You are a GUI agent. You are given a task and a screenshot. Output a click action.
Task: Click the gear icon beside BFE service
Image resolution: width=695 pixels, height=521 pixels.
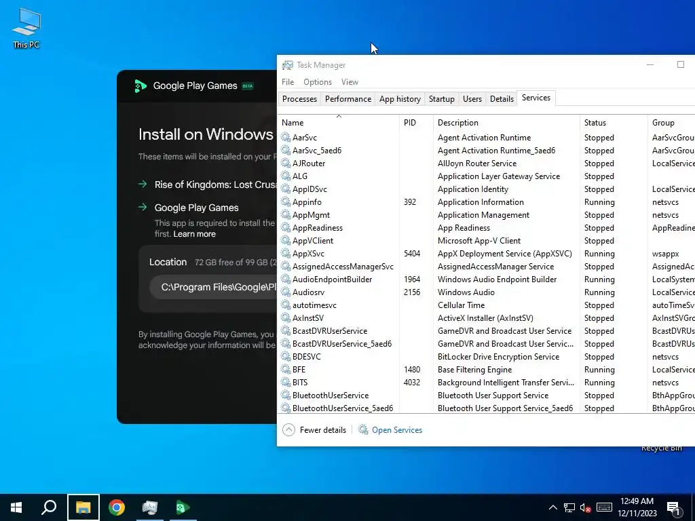(286, 369)
